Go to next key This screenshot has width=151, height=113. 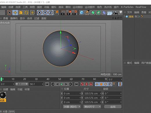(x=70, y=84)
